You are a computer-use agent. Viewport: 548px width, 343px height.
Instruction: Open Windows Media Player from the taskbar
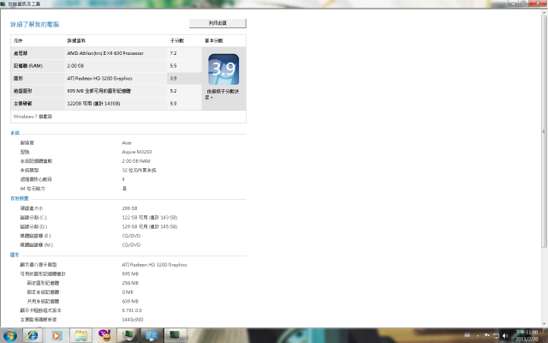pos(57,335)
